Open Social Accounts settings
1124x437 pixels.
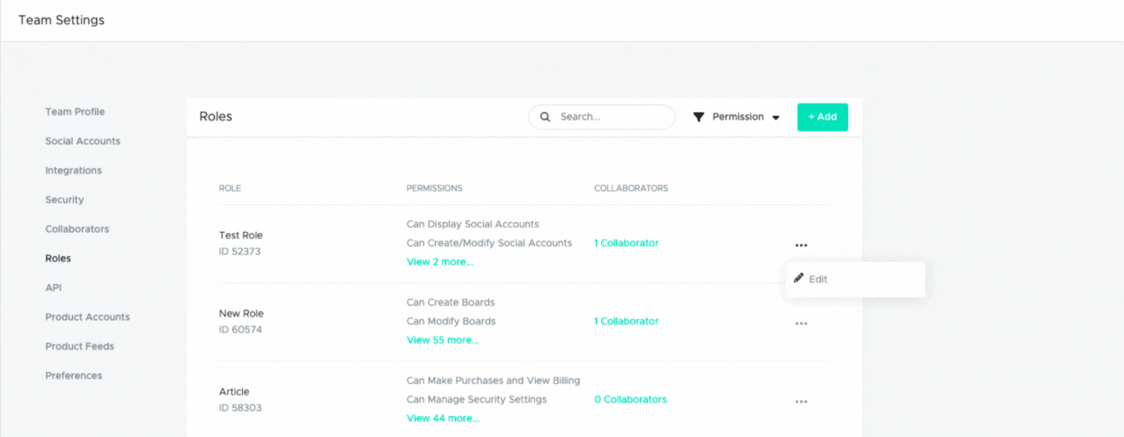click(x=83, y=141)
